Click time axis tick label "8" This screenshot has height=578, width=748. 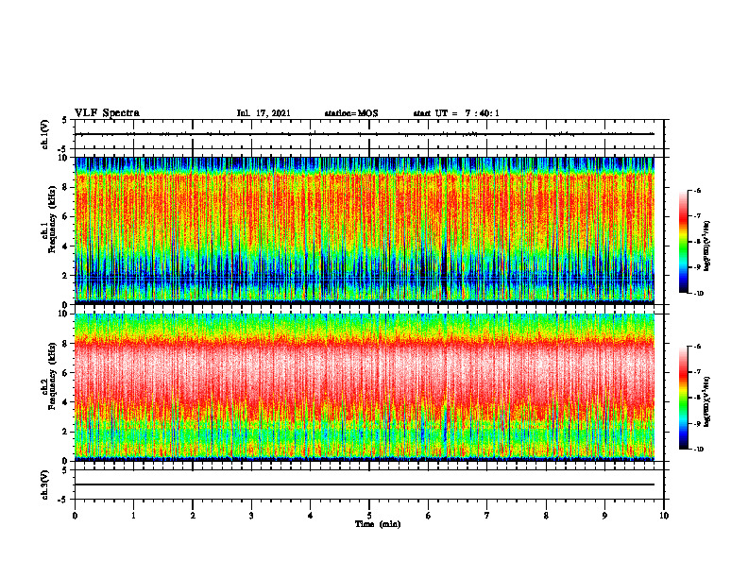[x=546, y=516]
